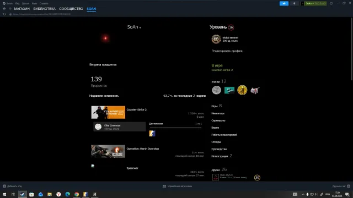This screenshot has height=198, width=353.
Task: Open the friends and chat icon
Action: coord(349,186)
